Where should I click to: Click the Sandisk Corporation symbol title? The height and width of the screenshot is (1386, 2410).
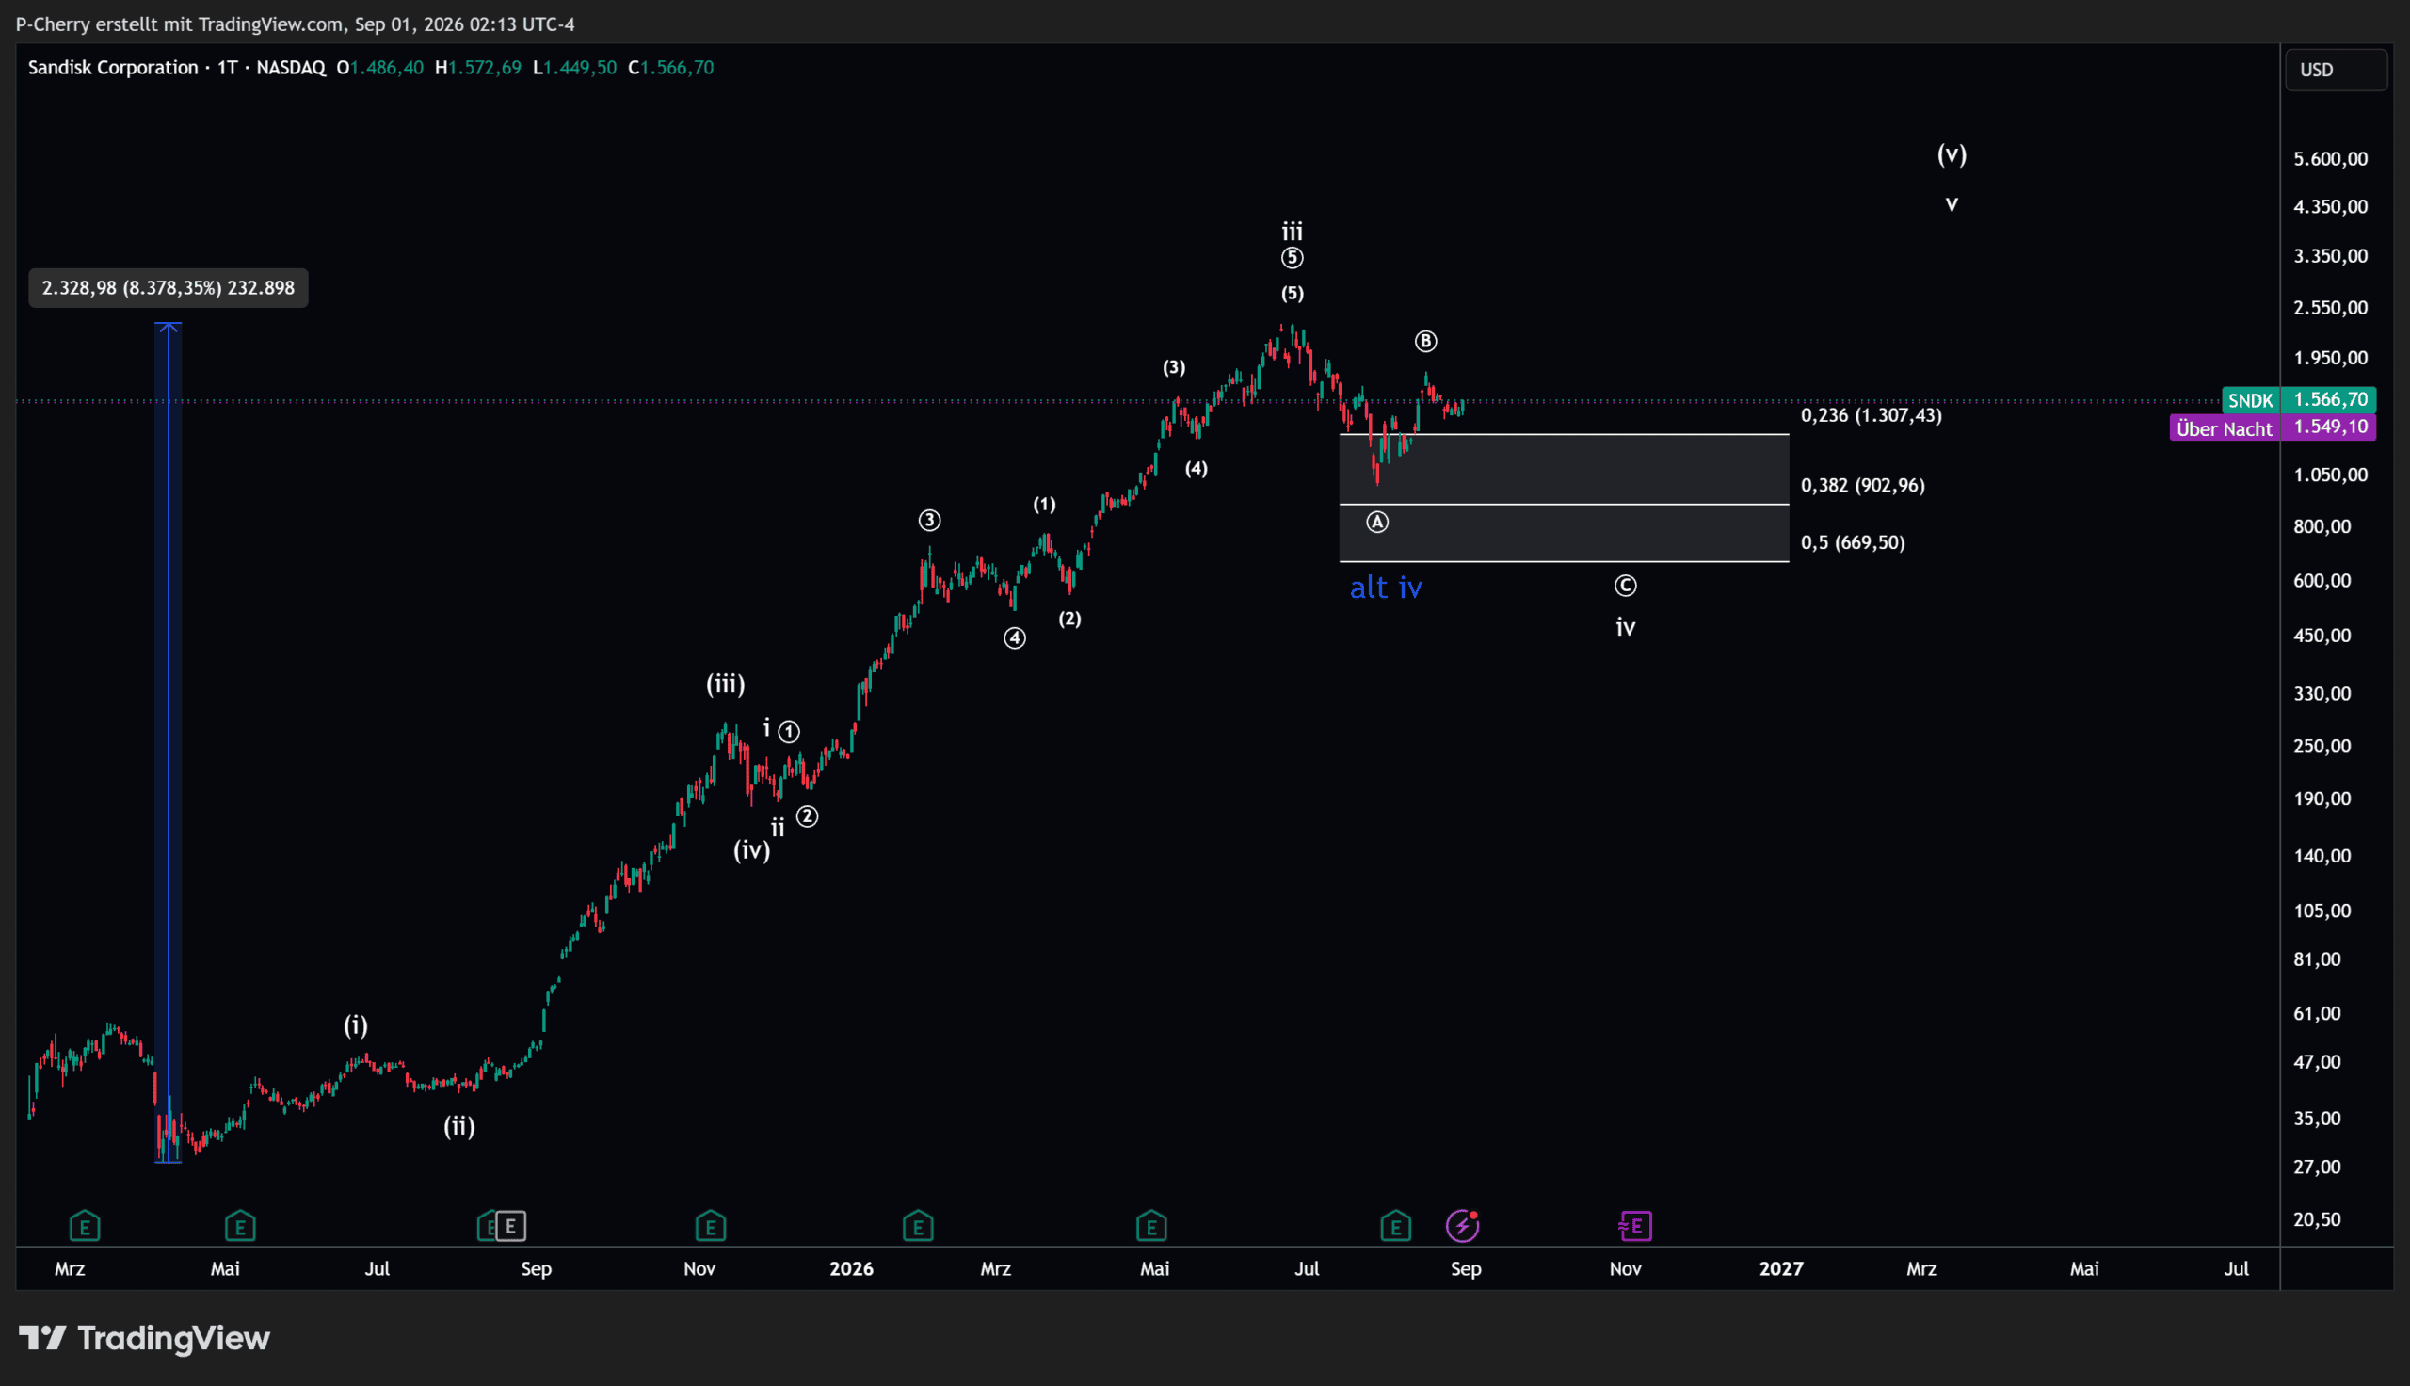click(113, 68)
